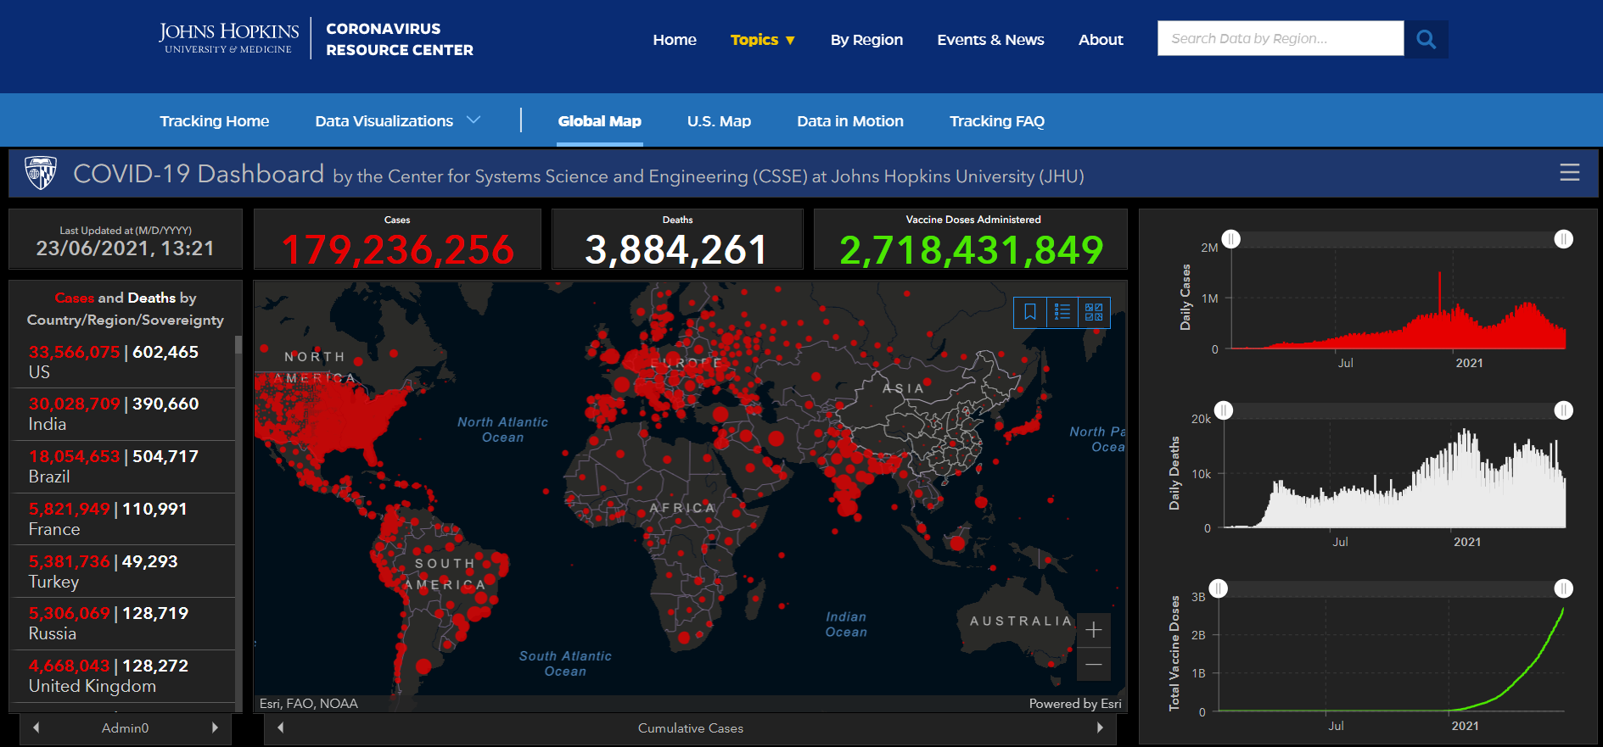Open the By Region menu item
This screenshot has width=1603, height=747.
click(x=866, y=40)
